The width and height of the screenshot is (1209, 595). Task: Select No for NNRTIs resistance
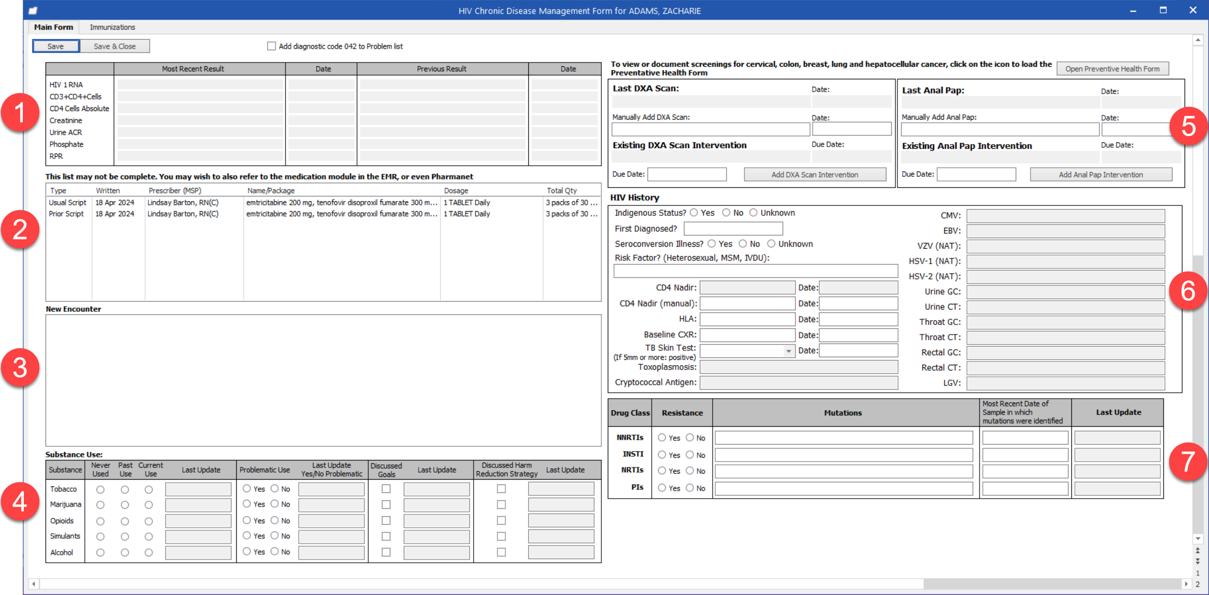tap(690, 438)
